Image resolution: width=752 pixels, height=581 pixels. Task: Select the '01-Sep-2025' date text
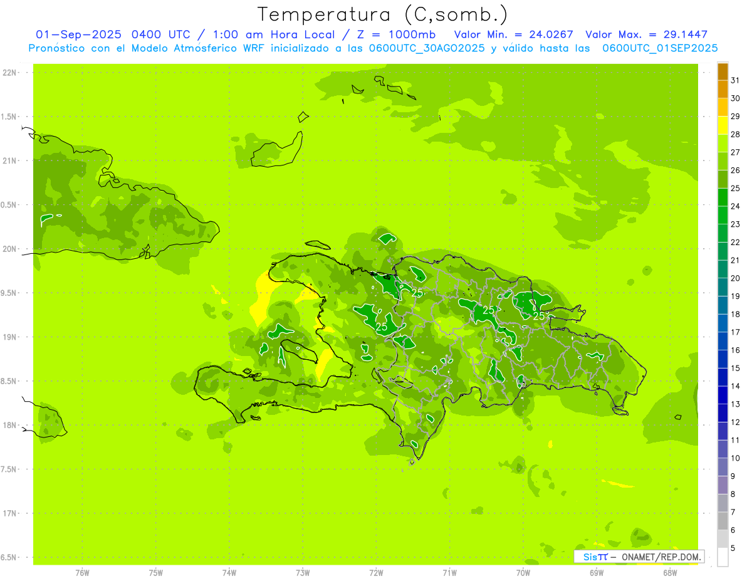(x=80, y=34)
